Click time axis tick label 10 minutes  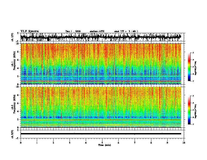click(x=184, y=143)
